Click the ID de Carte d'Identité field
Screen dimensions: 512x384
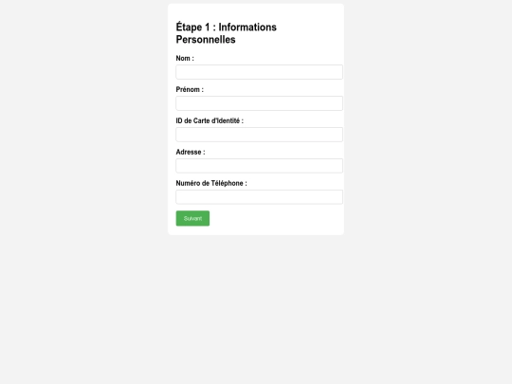pos(259,135)
